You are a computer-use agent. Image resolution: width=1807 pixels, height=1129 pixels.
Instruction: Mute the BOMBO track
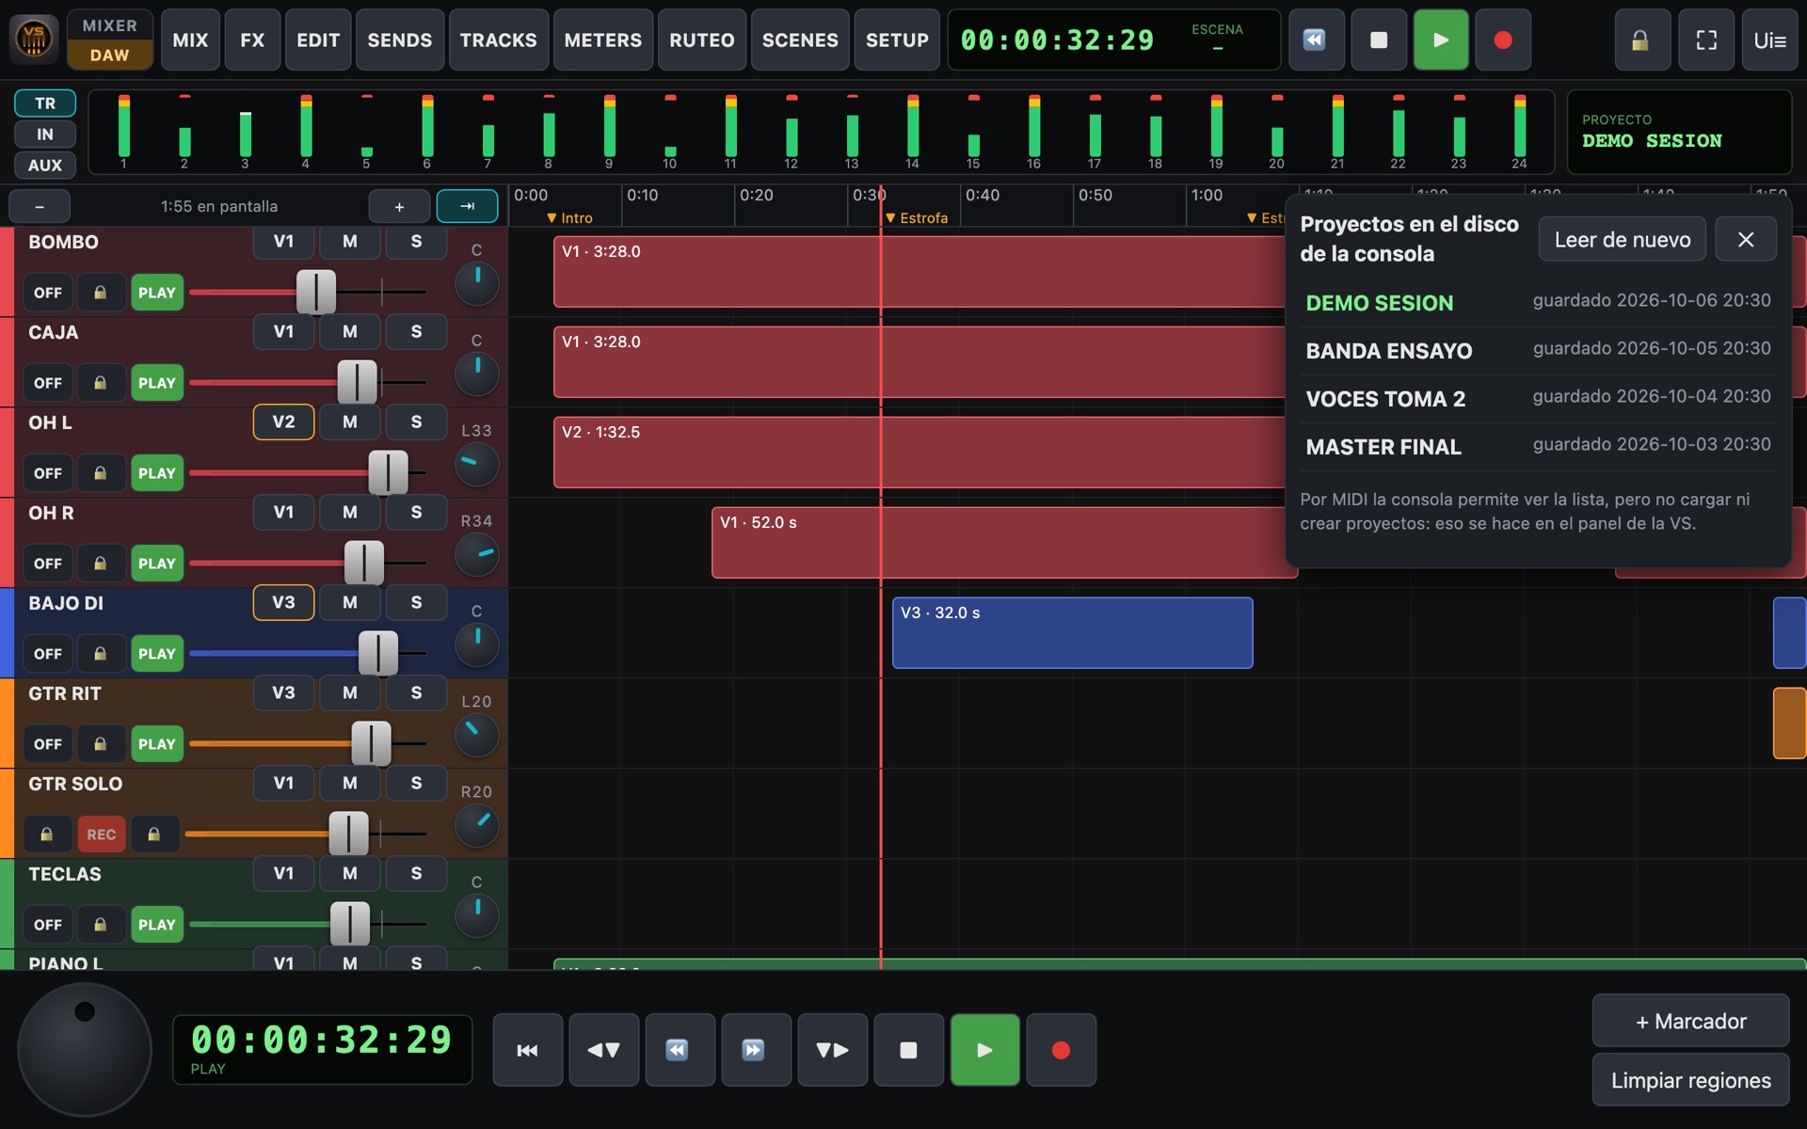[350, 242]
